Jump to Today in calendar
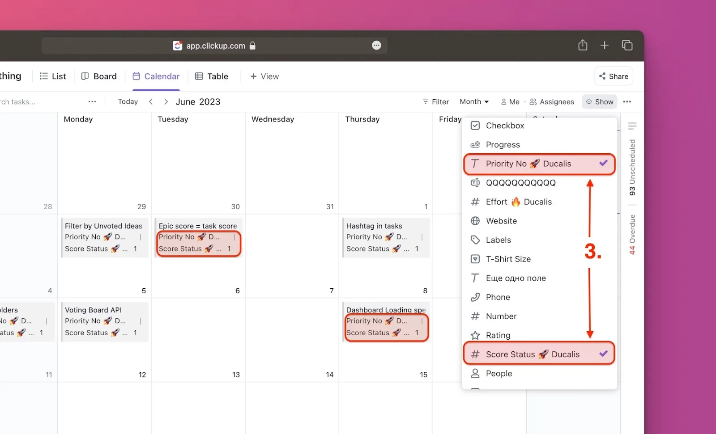Image resolution: width=716 pixels, height=434 pixels. pos(128,102)
